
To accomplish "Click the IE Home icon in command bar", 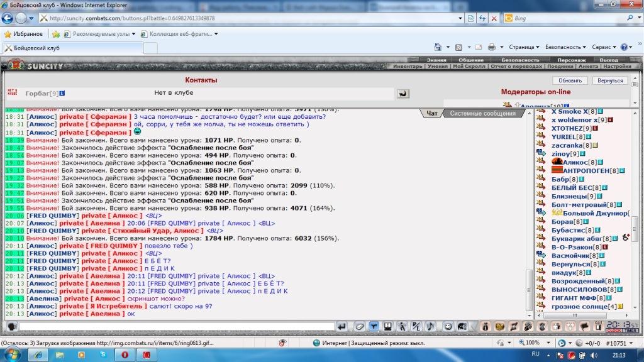I will (438, 47).
